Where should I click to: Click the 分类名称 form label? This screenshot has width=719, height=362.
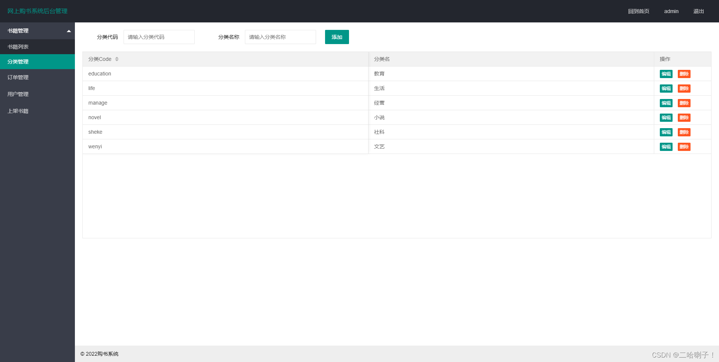229,37
